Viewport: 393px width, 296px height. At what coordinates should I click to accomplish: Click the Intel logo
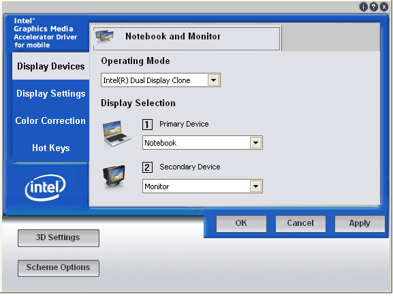[46, 187]
